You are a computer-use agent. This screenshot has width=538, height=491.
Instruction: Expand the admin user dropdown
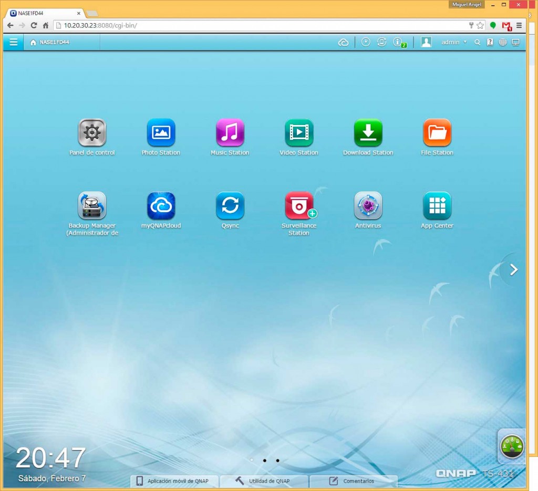click(454, 42)
